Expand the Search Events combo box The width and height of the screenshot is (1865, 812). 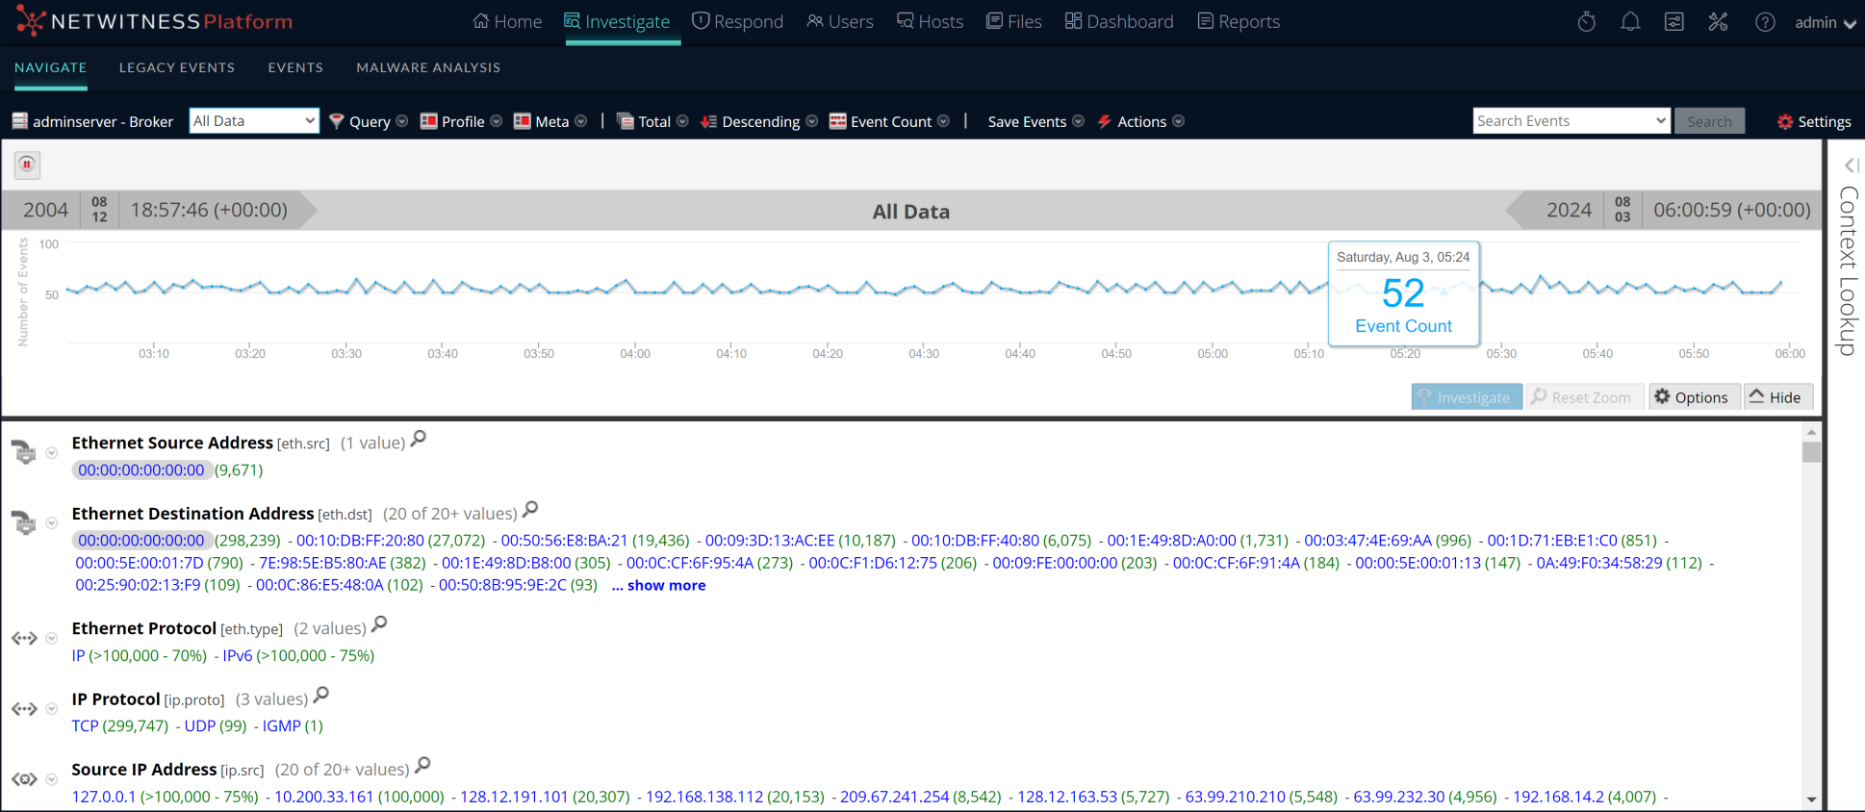click(1660, 120)
